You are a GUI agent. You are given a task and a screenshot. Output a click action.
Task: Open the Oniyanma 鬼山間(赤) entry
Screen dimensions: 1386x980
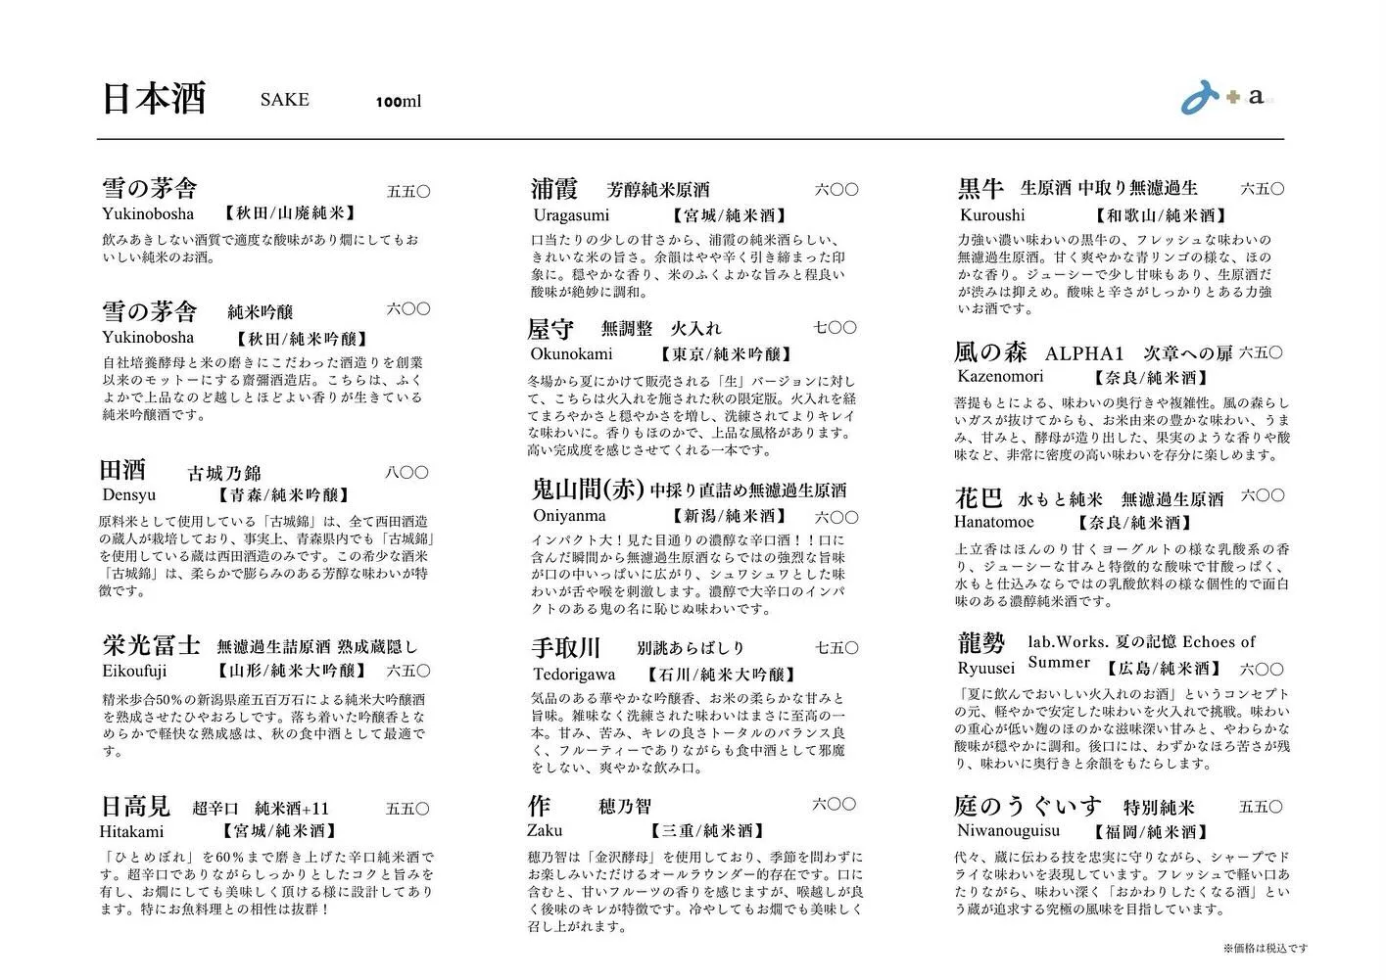[x=588, y=490]
